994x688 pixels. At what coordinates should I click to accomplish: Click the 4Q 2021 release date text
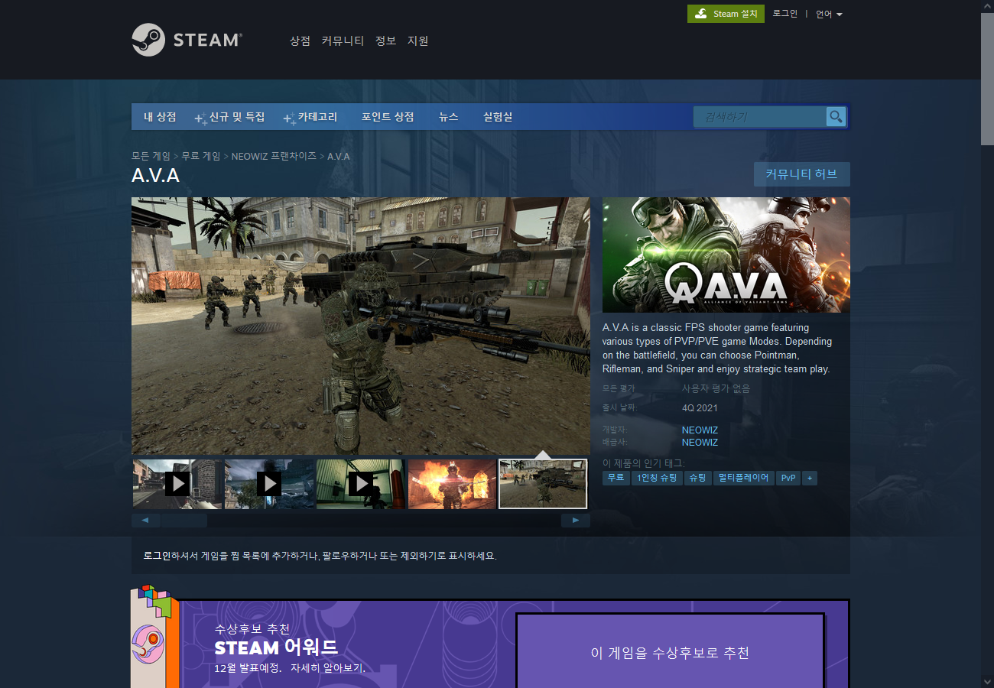coord(700,408)
